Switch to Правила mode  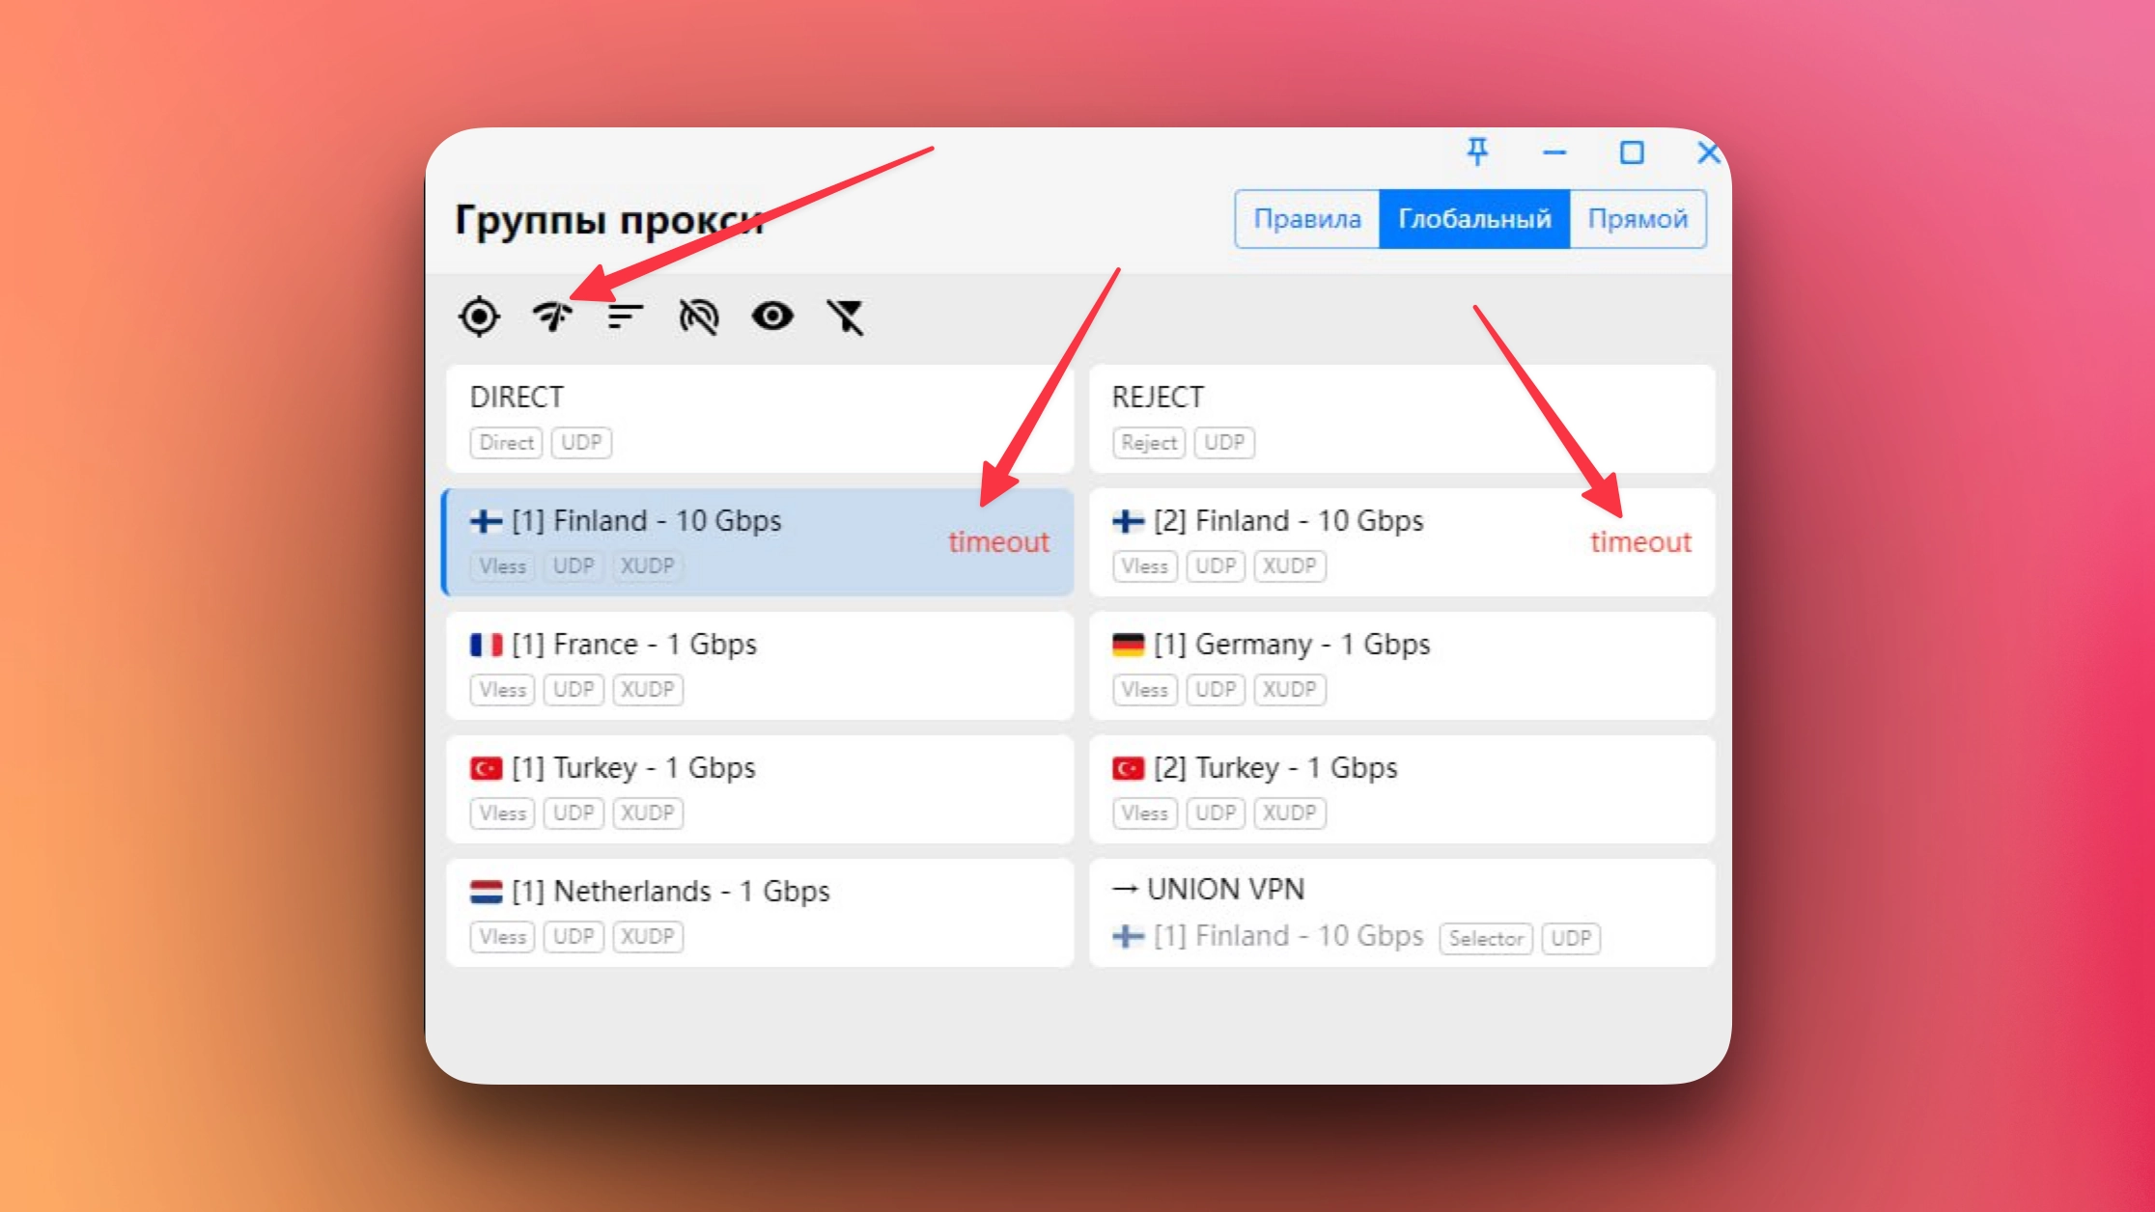[x=1307, y=219]
